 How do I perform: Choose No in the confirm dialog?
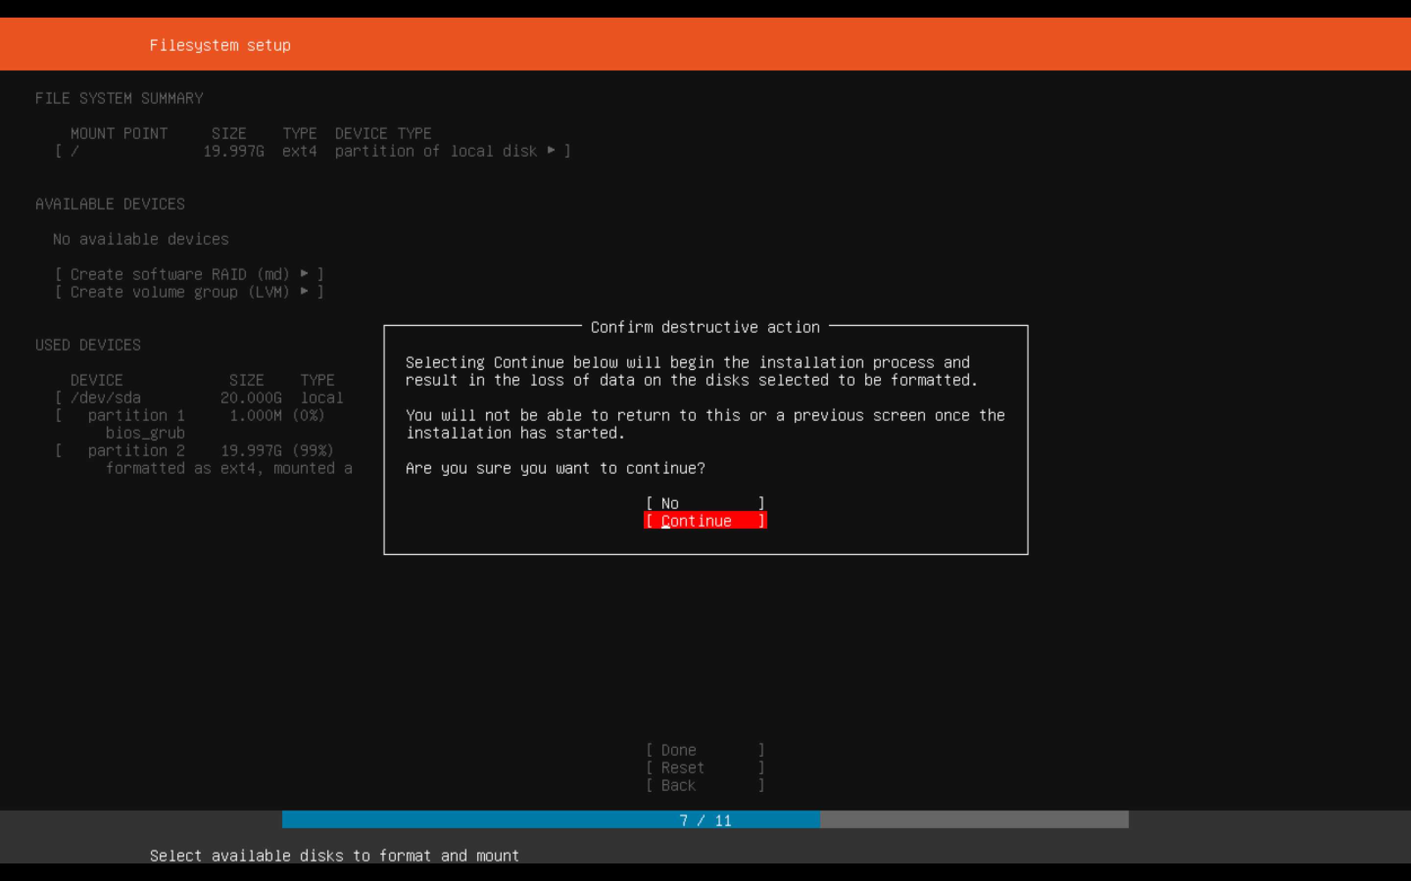click(x=705, y=503)
